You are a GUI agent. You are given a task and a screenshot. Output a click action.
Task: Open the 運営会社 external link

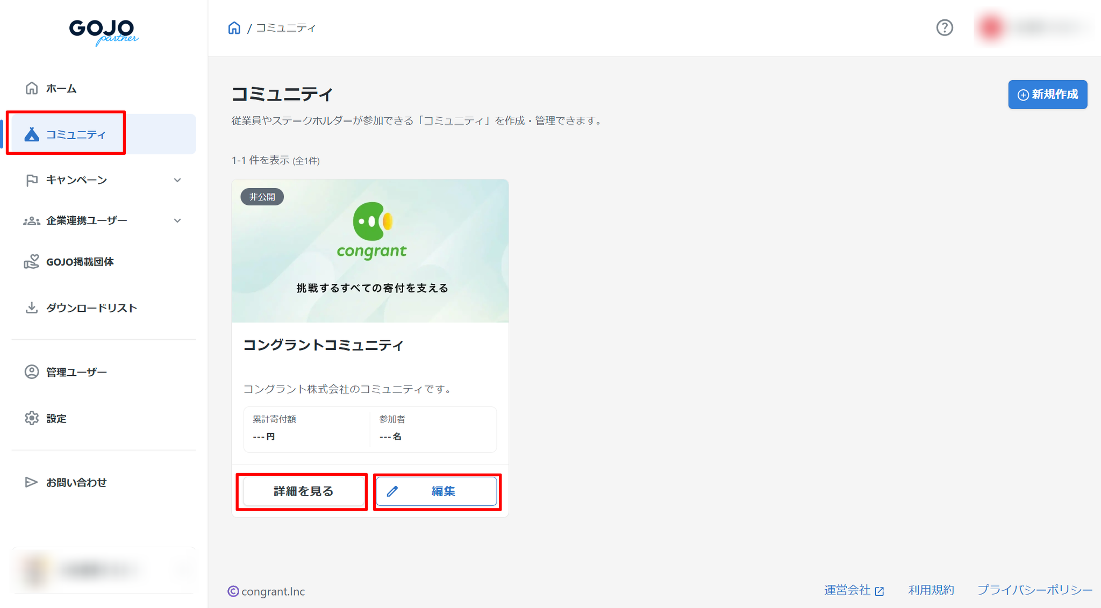(x=854, y=590)
